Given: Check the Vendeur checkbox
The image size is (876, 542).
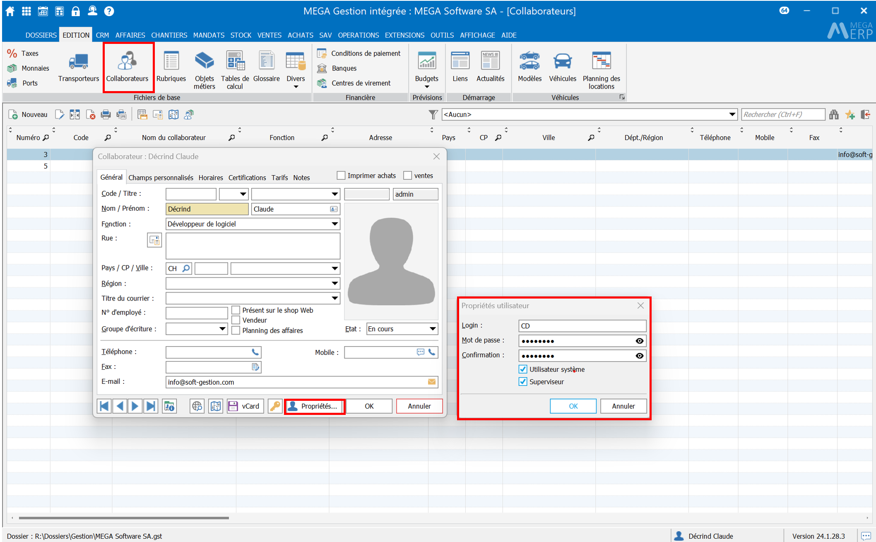Looking at the screenshot, I should 236,320.
